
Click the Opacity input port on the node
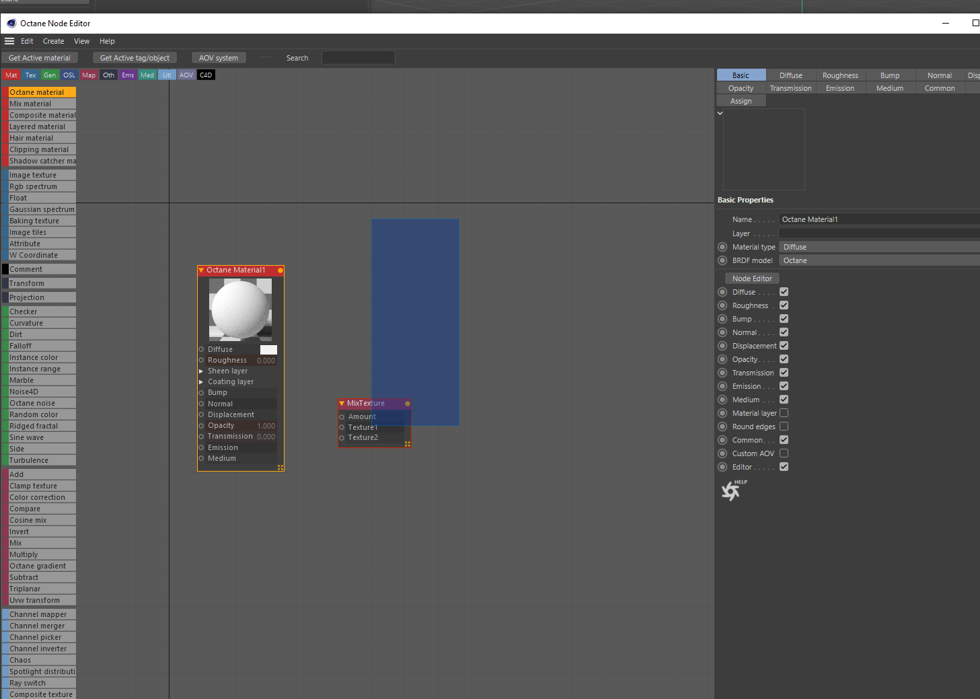coord(201,426)
